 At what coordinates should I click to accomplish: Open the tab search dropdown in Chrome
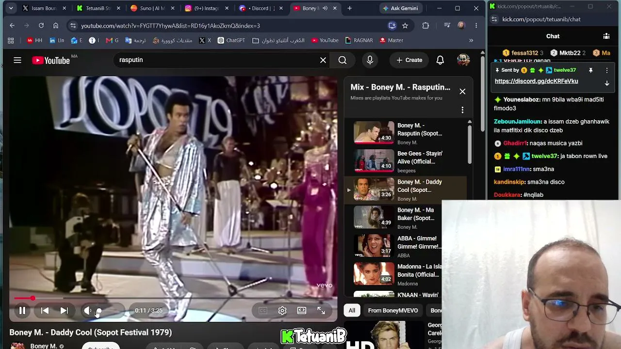click(11, 8)
